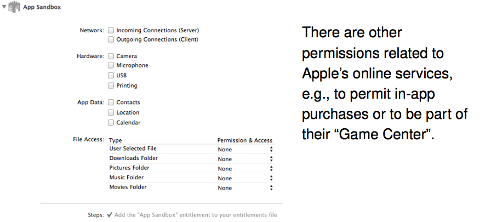Image resolution: width=485 pixels, height=222 pixels.
Task: Check the Camera hardware checkbox
Action: pos(111,56)
